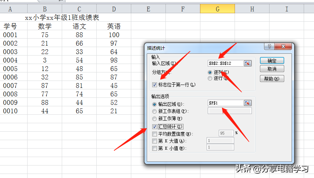Select column D header
The image size is (314, 178).
point(114,9)
